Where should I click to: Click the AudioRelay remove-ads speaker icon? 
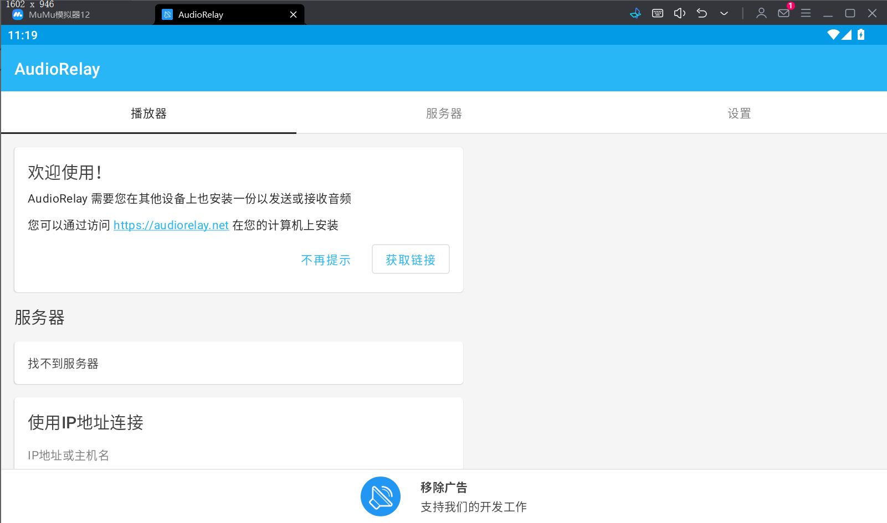coord(381,496)
